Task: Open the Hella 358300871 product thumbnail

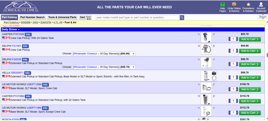Action: (208, 76)
